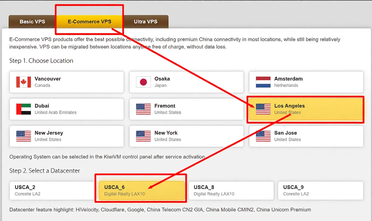Click the United Arab Emirates flag icon
This screenshot has width=372, height=221.
[24, 109]
